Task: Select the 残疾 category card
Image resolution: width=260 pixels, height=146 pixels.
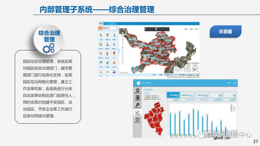Action: 230,95
